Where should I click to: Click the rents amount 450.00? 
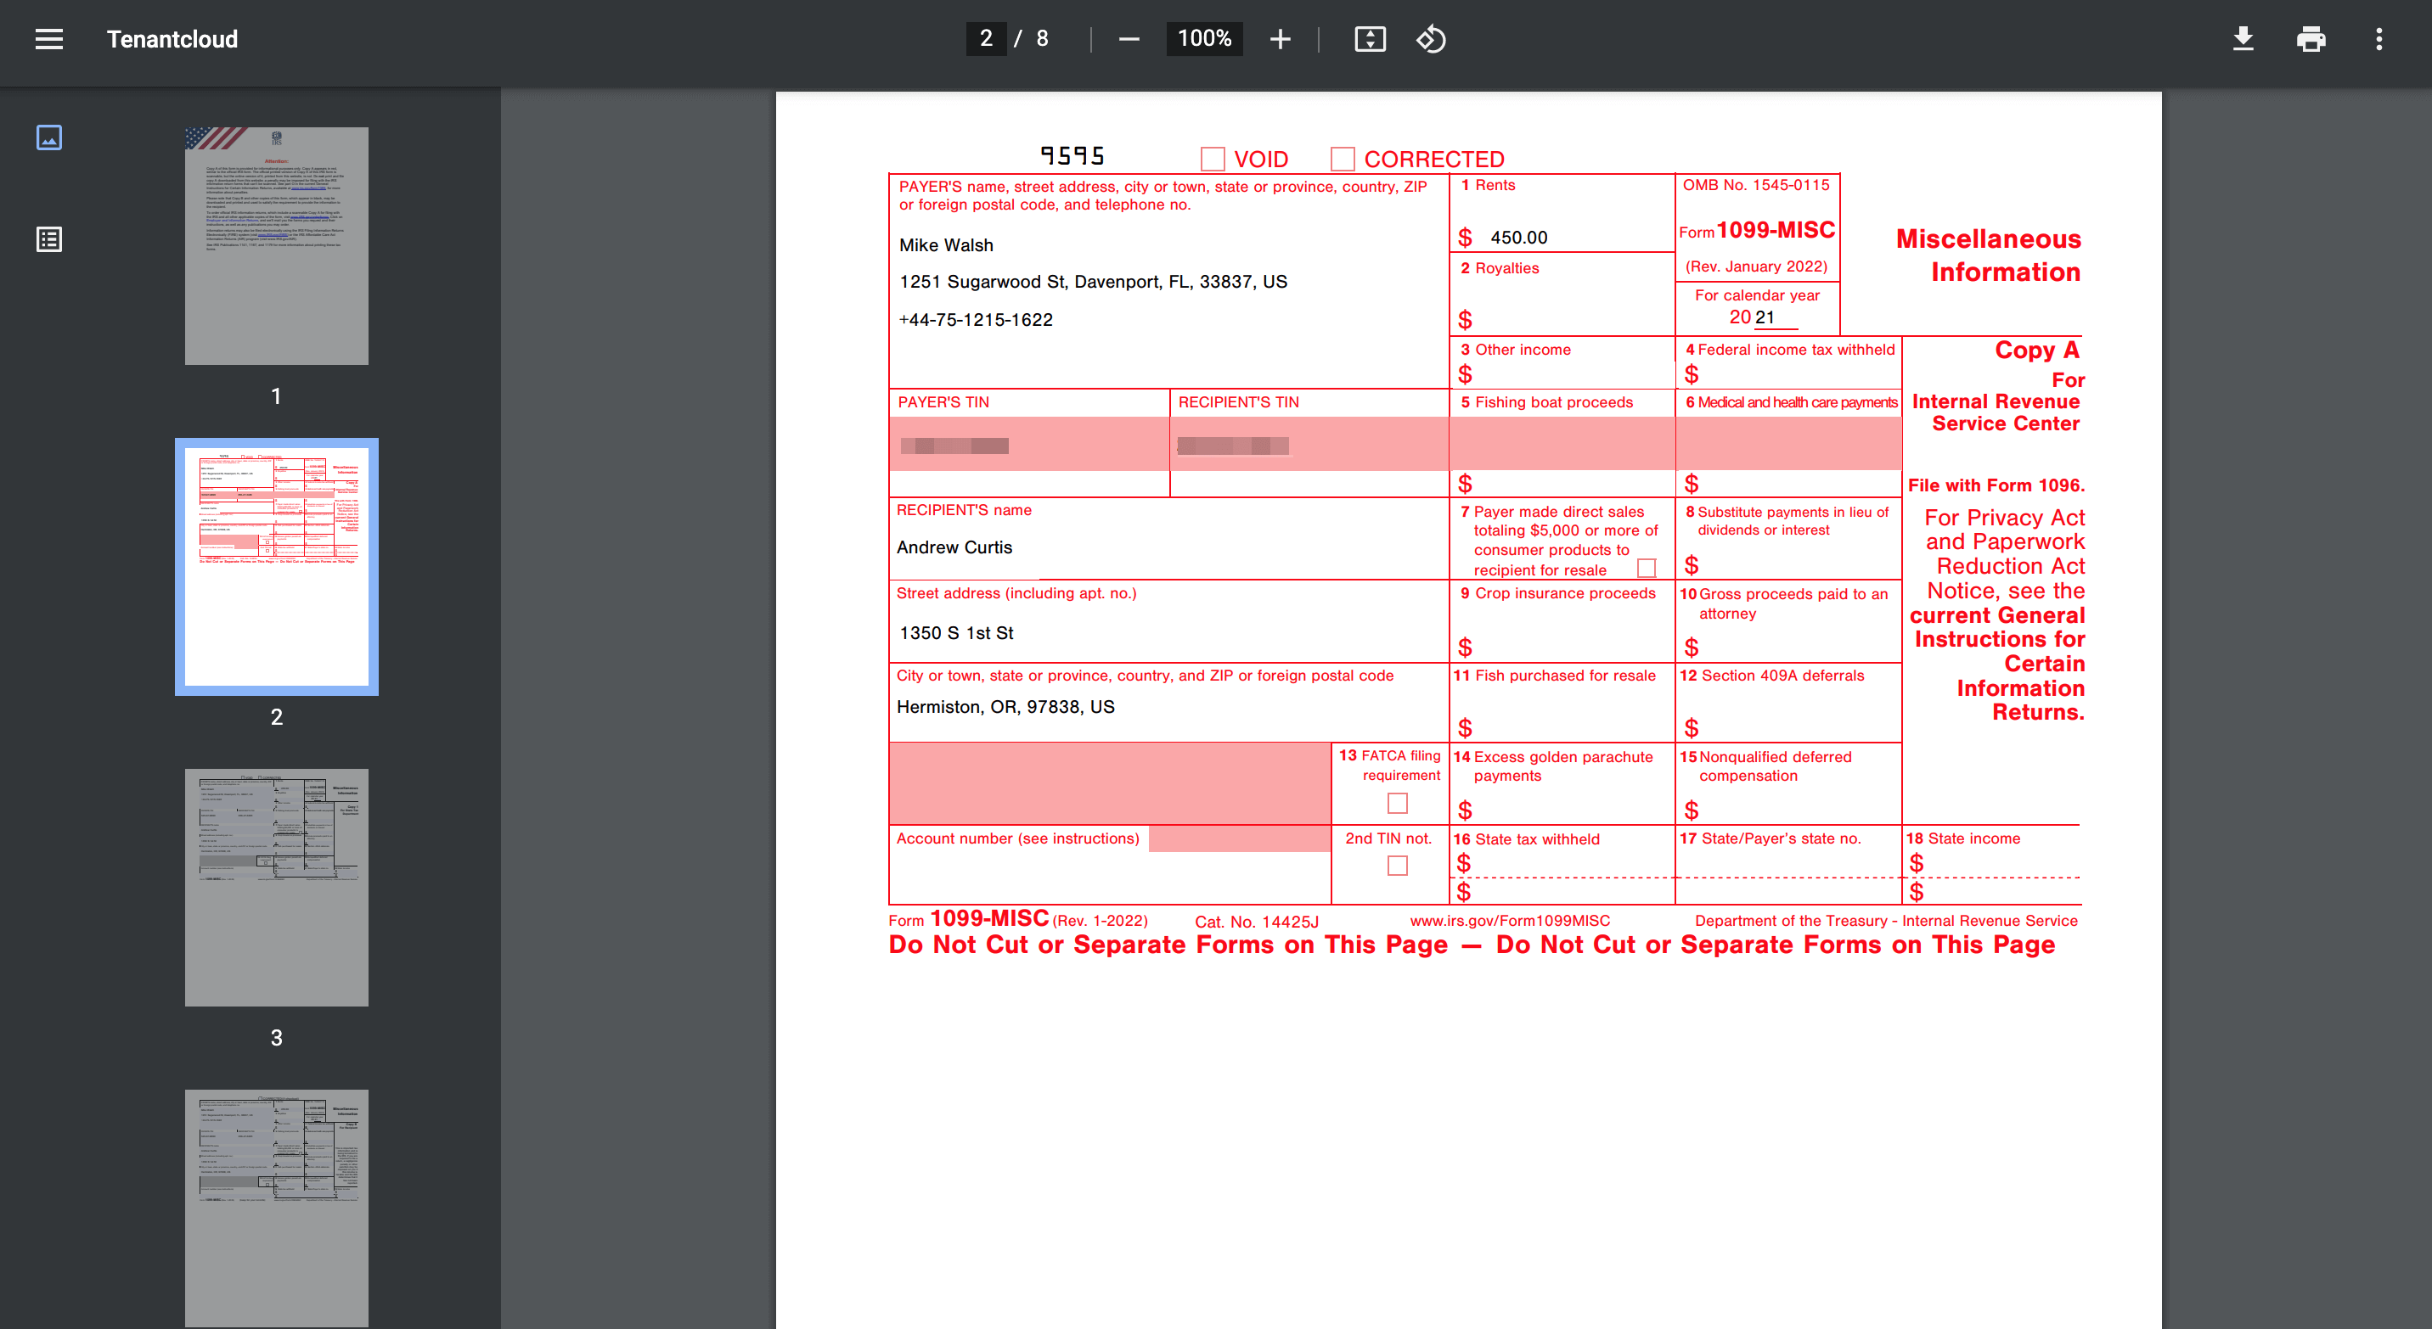pyautogui.click(x=1518, y=238)
